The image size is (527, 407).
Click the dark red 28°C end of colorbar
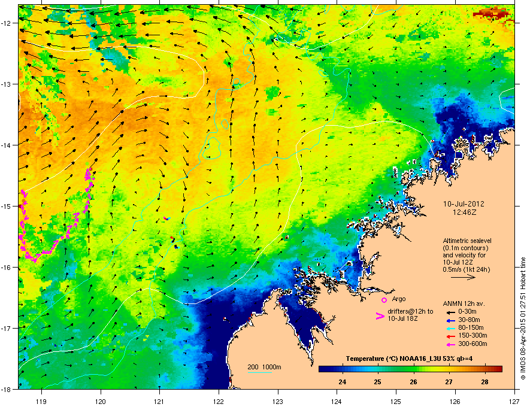494,369
